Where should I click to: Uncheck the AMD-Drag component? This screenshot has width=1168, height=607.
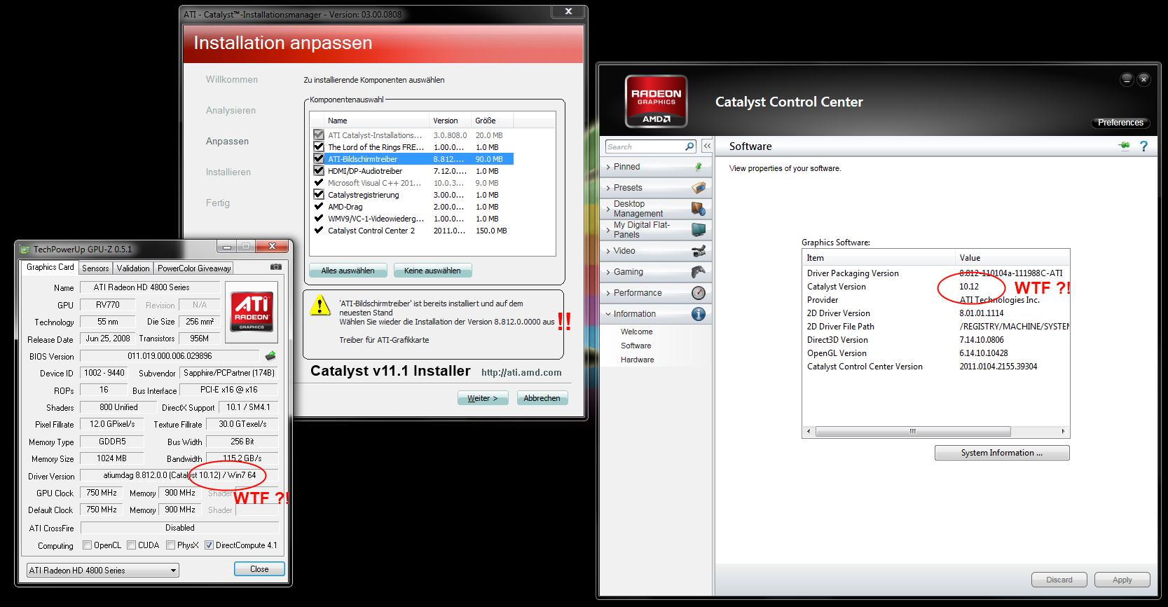pyautogui.click(x=319, y=206)
